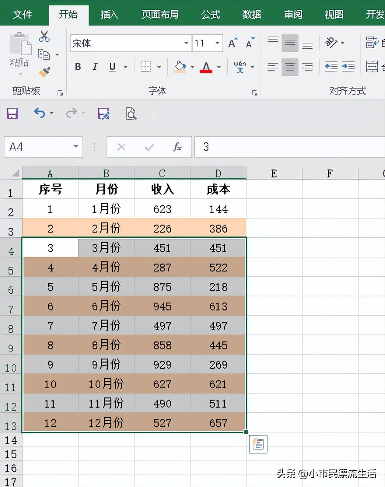The width and height of the screenshot is (385, 487).
Task: Expand font color dropdown arrow
Action: [x=219, y=67]
